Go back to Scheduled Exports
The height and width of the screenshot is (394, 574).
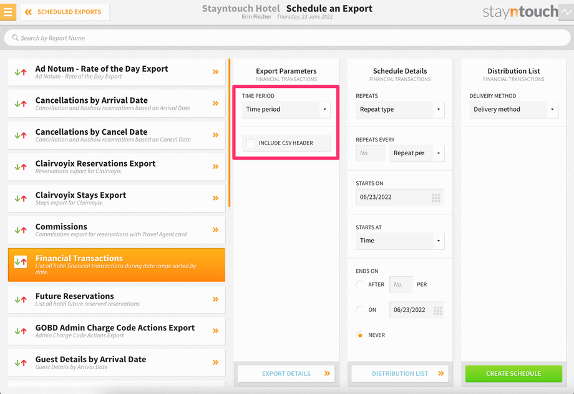click(x=65, y=12)
